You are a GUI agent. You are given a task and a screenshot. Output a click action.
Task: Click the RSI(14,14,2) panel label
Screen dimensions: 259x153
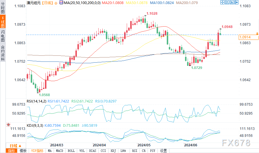click(x=36, y=101)
